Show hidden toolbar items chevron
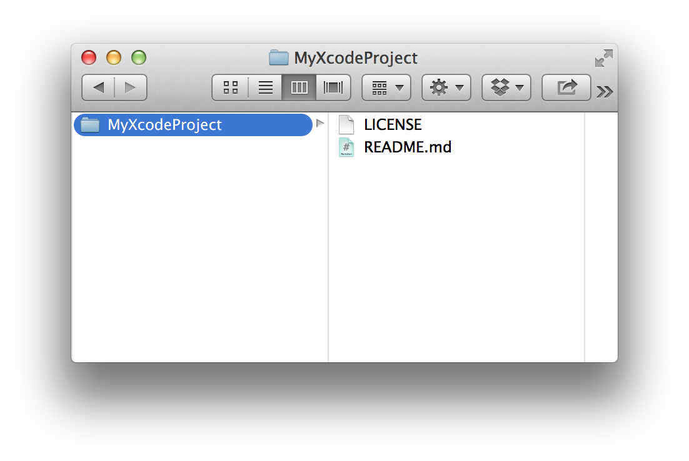 605,92
